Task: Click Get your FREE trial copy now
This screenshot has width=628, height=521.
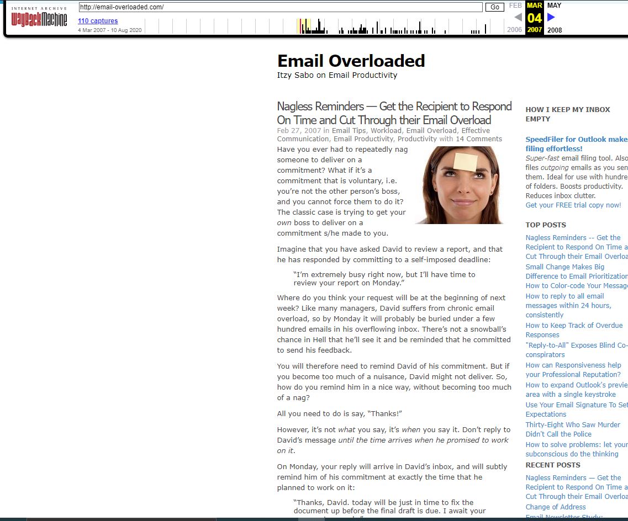Action: (x=573, y=205)
